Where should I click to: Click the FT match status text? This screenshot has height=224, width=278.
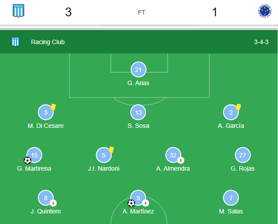(142, 12)
